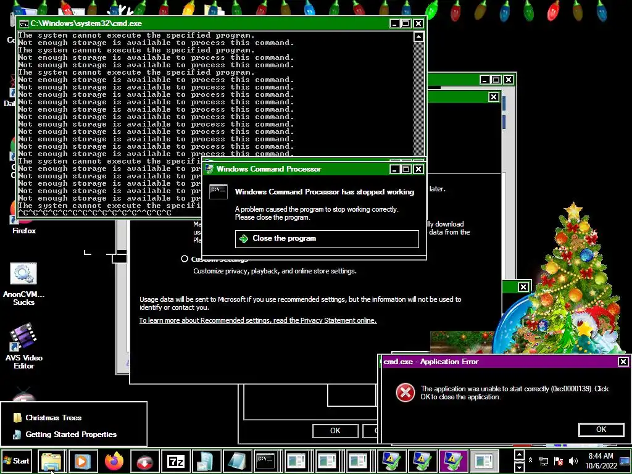Click the cmd.exe vertical scrollbar track

(419, 99)
